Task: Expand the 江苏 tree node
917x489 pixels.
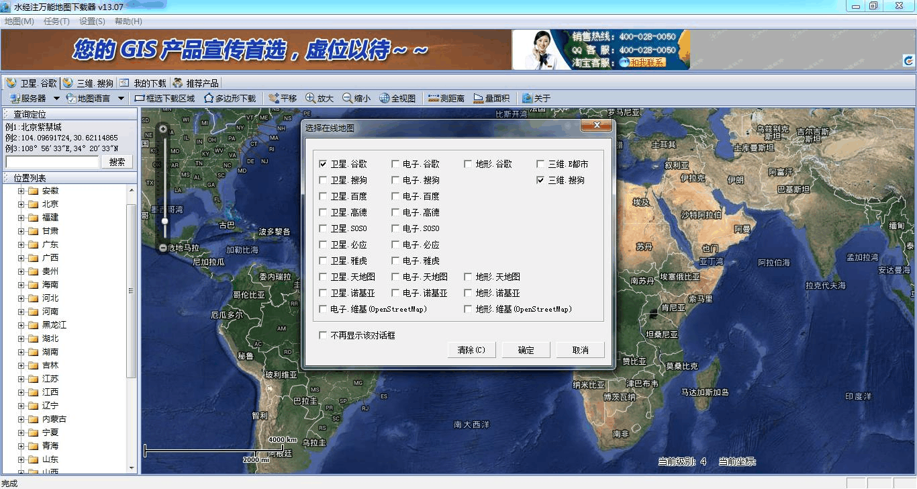Action: point(21,379)
